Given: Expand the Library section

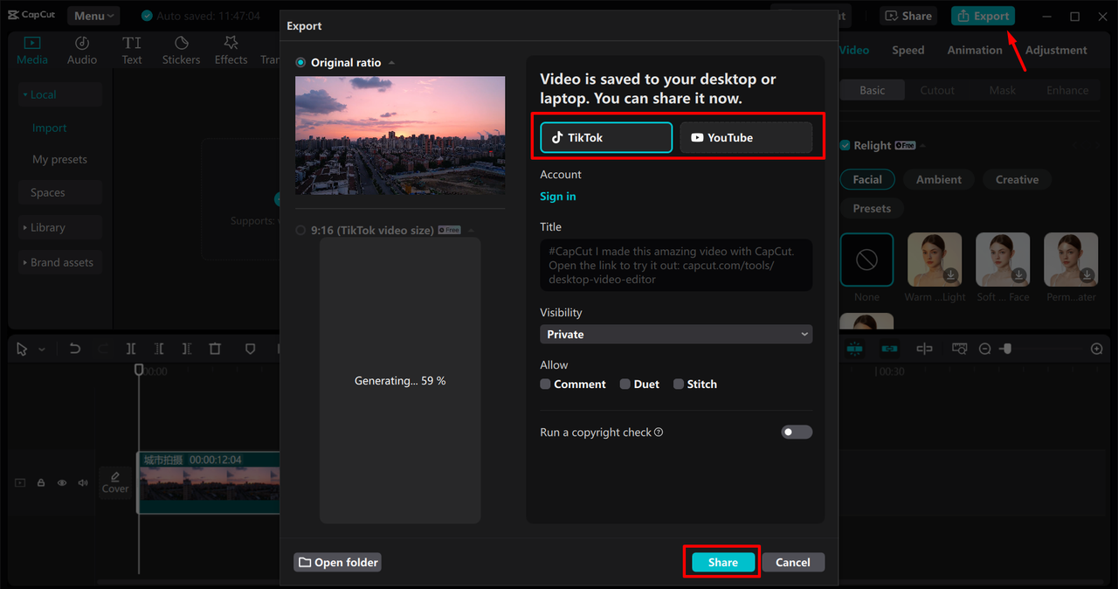Looking at the screenshot, I should tap(25, 227).
